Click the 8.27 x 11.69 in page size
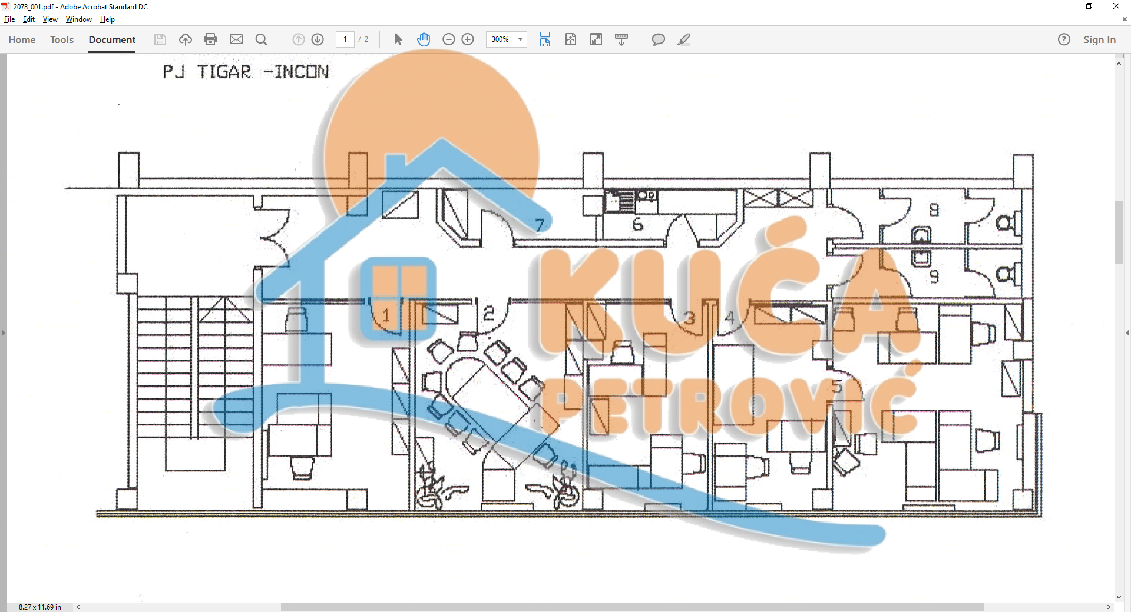This screenshot has width=1131, height=612. 40,607
